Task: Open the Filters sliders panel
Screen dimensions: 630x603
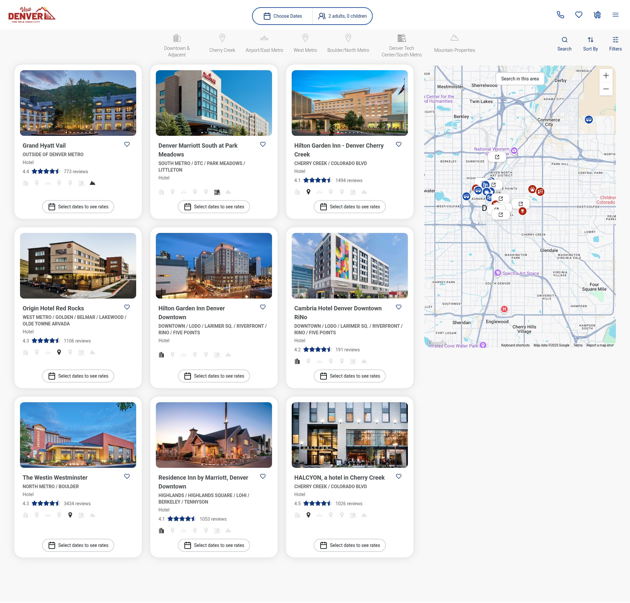Action: (616, 44)
